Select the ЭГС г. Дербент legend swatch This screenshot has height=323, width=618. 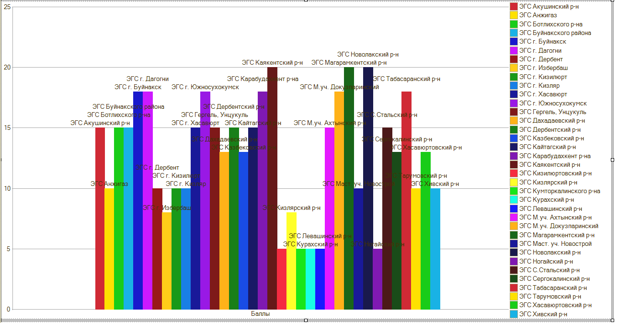pos(514,59)
